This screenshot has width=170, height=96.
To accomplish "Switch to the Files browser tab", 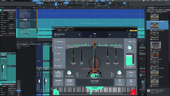I will point(164,8).
